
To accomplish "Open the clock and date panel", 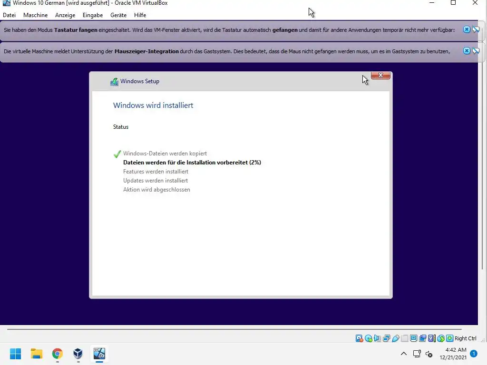I will click(x=453, y=354).
